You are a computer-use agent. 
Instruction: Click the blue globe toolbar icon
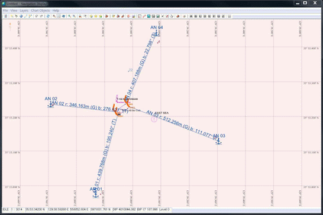click(21, 16)
